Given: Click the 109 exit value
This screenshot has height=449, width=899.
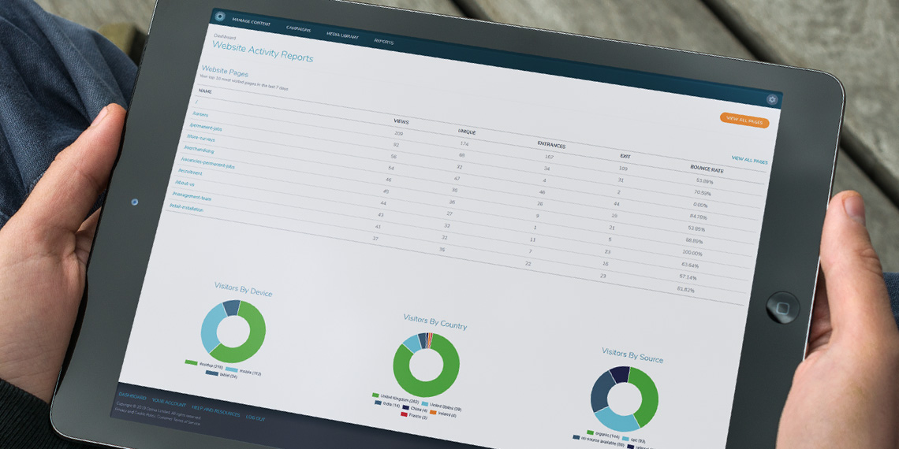Looking at the screenshot, I should pyautogui.click(x=623, y=169).
